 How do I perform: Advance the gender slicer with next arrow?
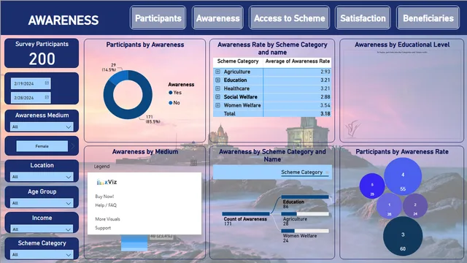click(x=72, y=146)
